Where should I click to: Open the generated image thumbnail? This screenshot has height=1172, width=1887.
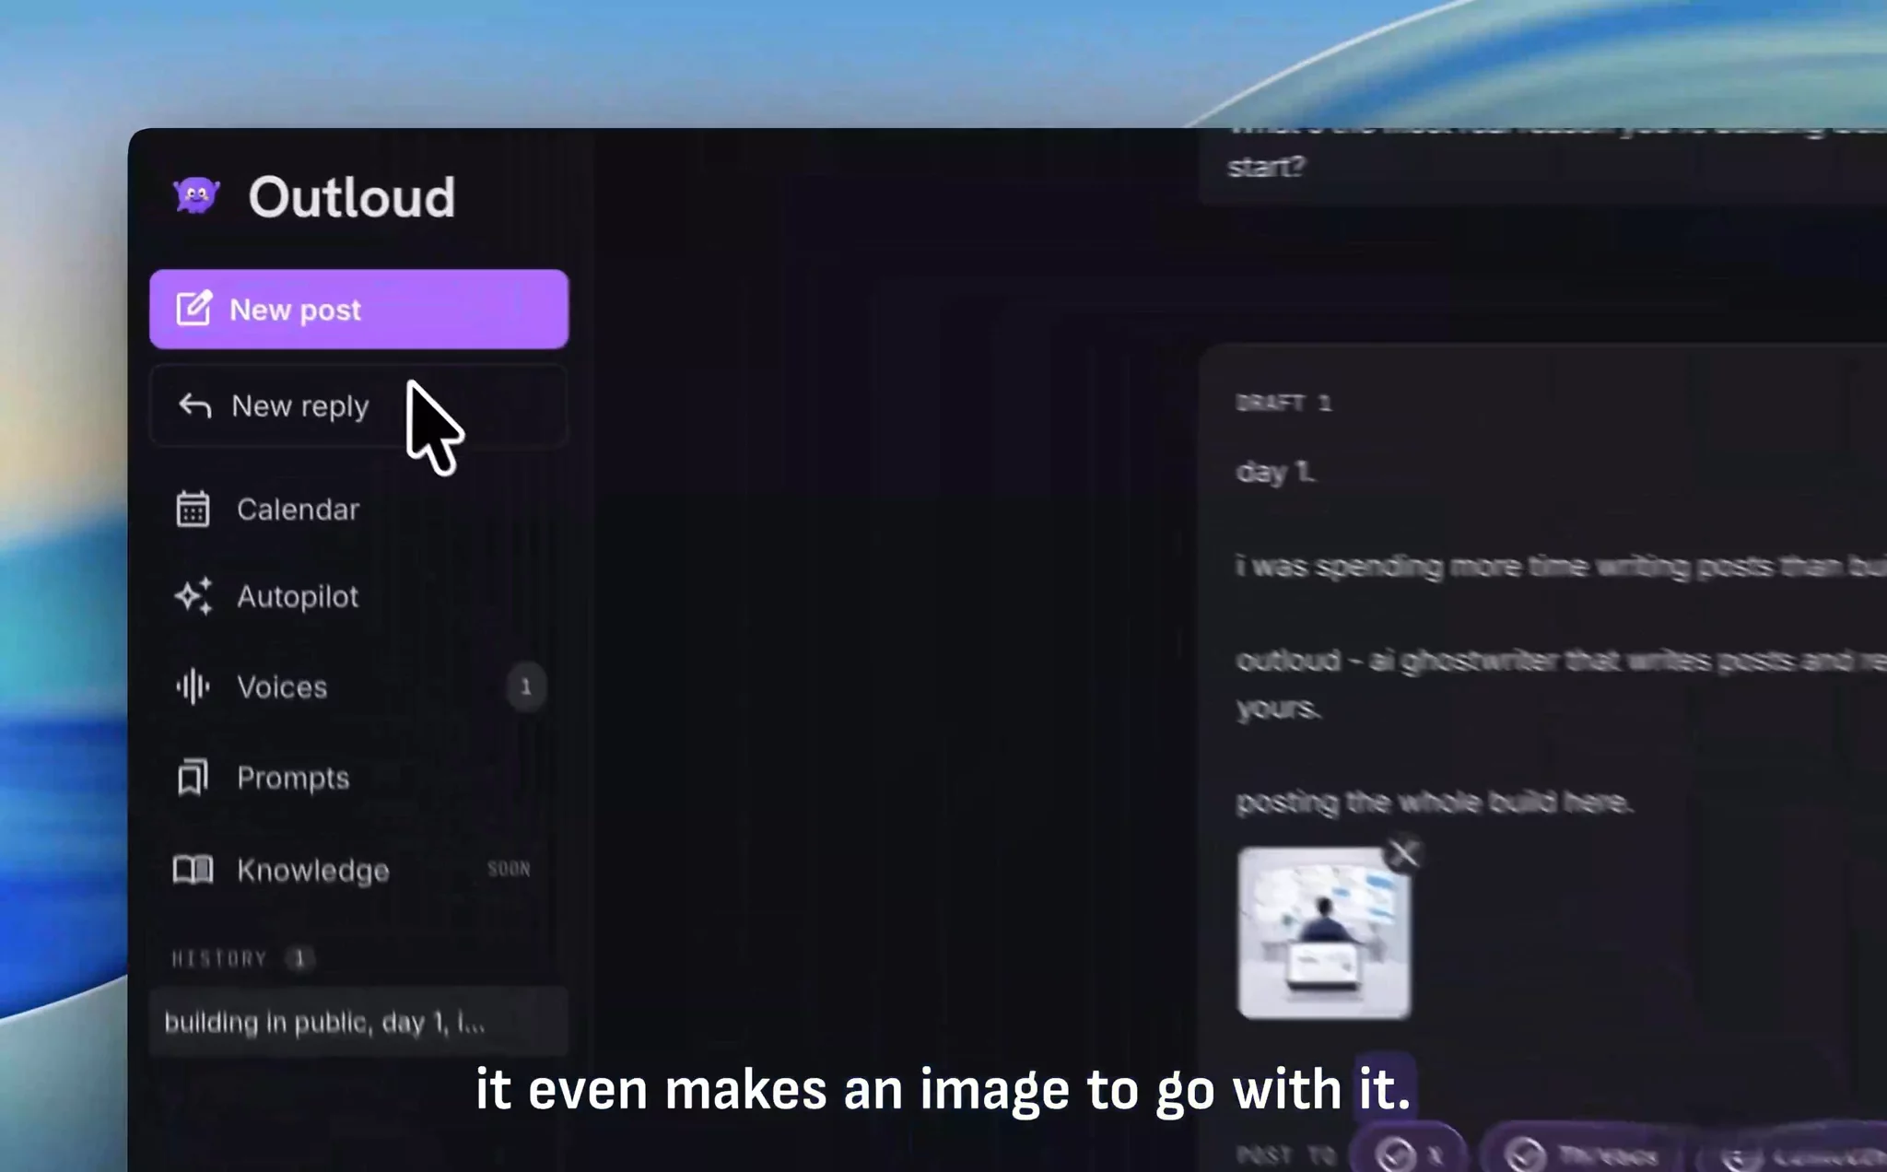(1323, 933)
